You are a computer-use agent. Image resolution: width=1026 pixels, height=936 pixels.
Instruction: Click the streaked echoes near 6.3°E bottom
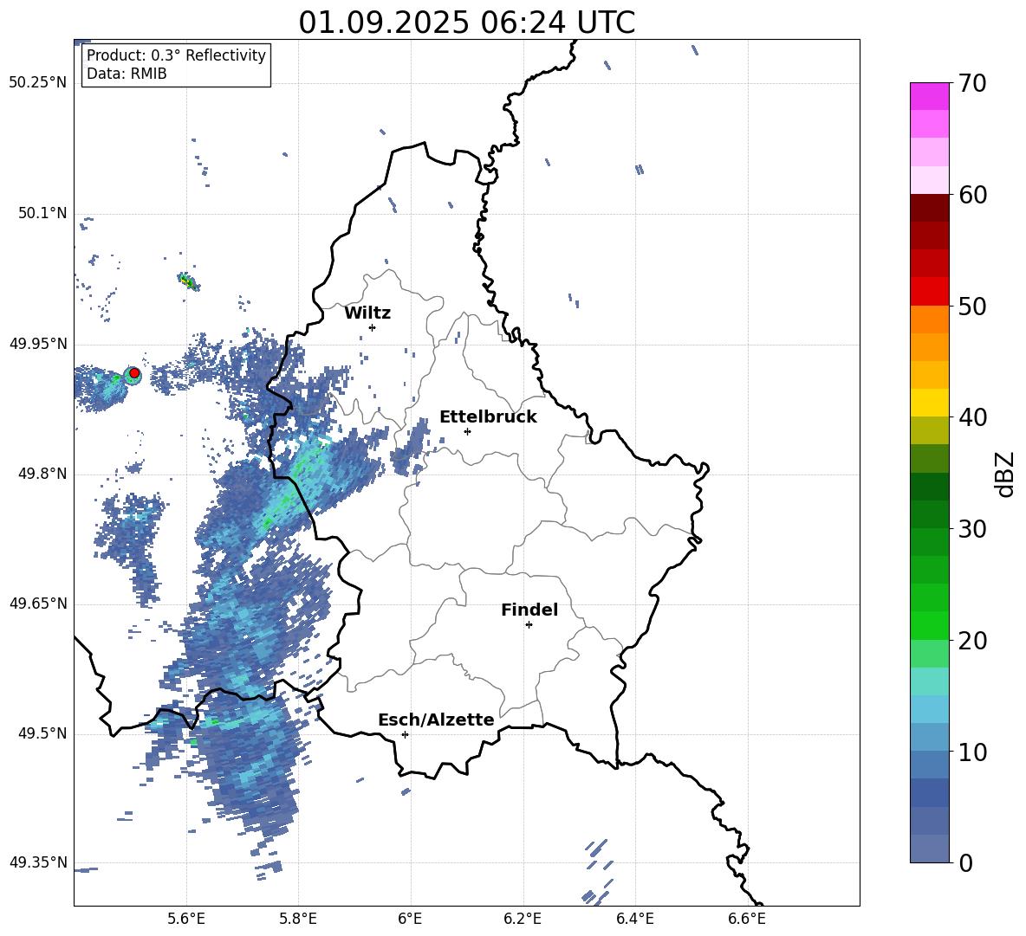599,871
